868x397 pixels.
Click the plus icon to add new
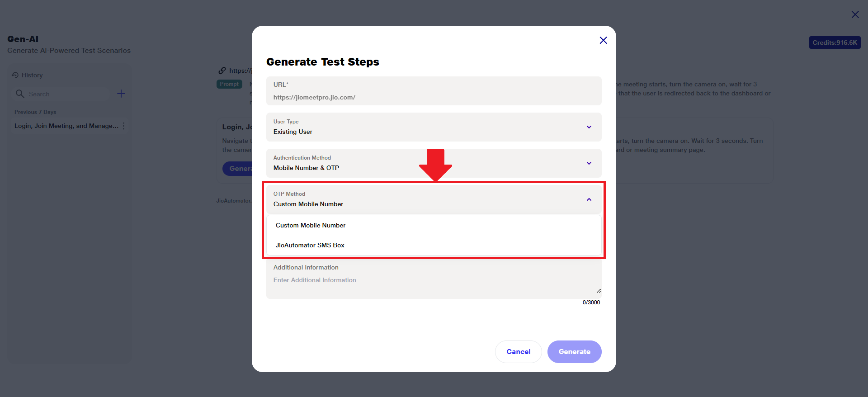pyautogui.click(x=121, y=94)
